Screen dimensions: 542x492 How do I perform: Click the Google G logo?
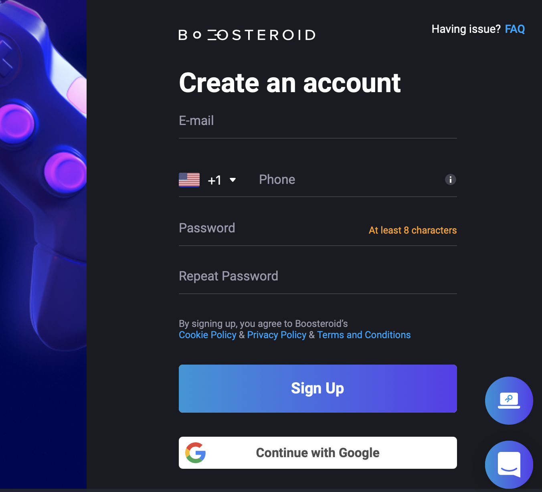(196, 453)
